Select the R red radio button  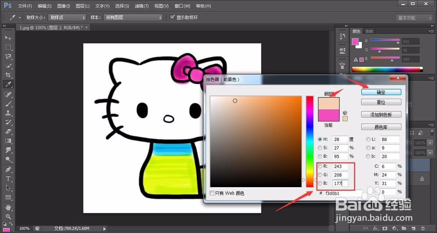click(320, 166)
